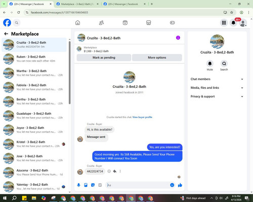Go to Home feed icon
Image resolution: width=253 pixels, height=202 pixels.
coord(77,23)
